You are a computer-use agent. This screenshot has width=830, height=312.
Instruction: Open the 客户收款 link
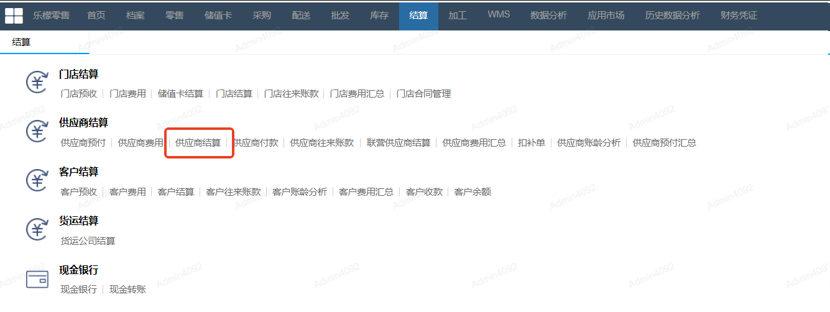click(424, 192)
